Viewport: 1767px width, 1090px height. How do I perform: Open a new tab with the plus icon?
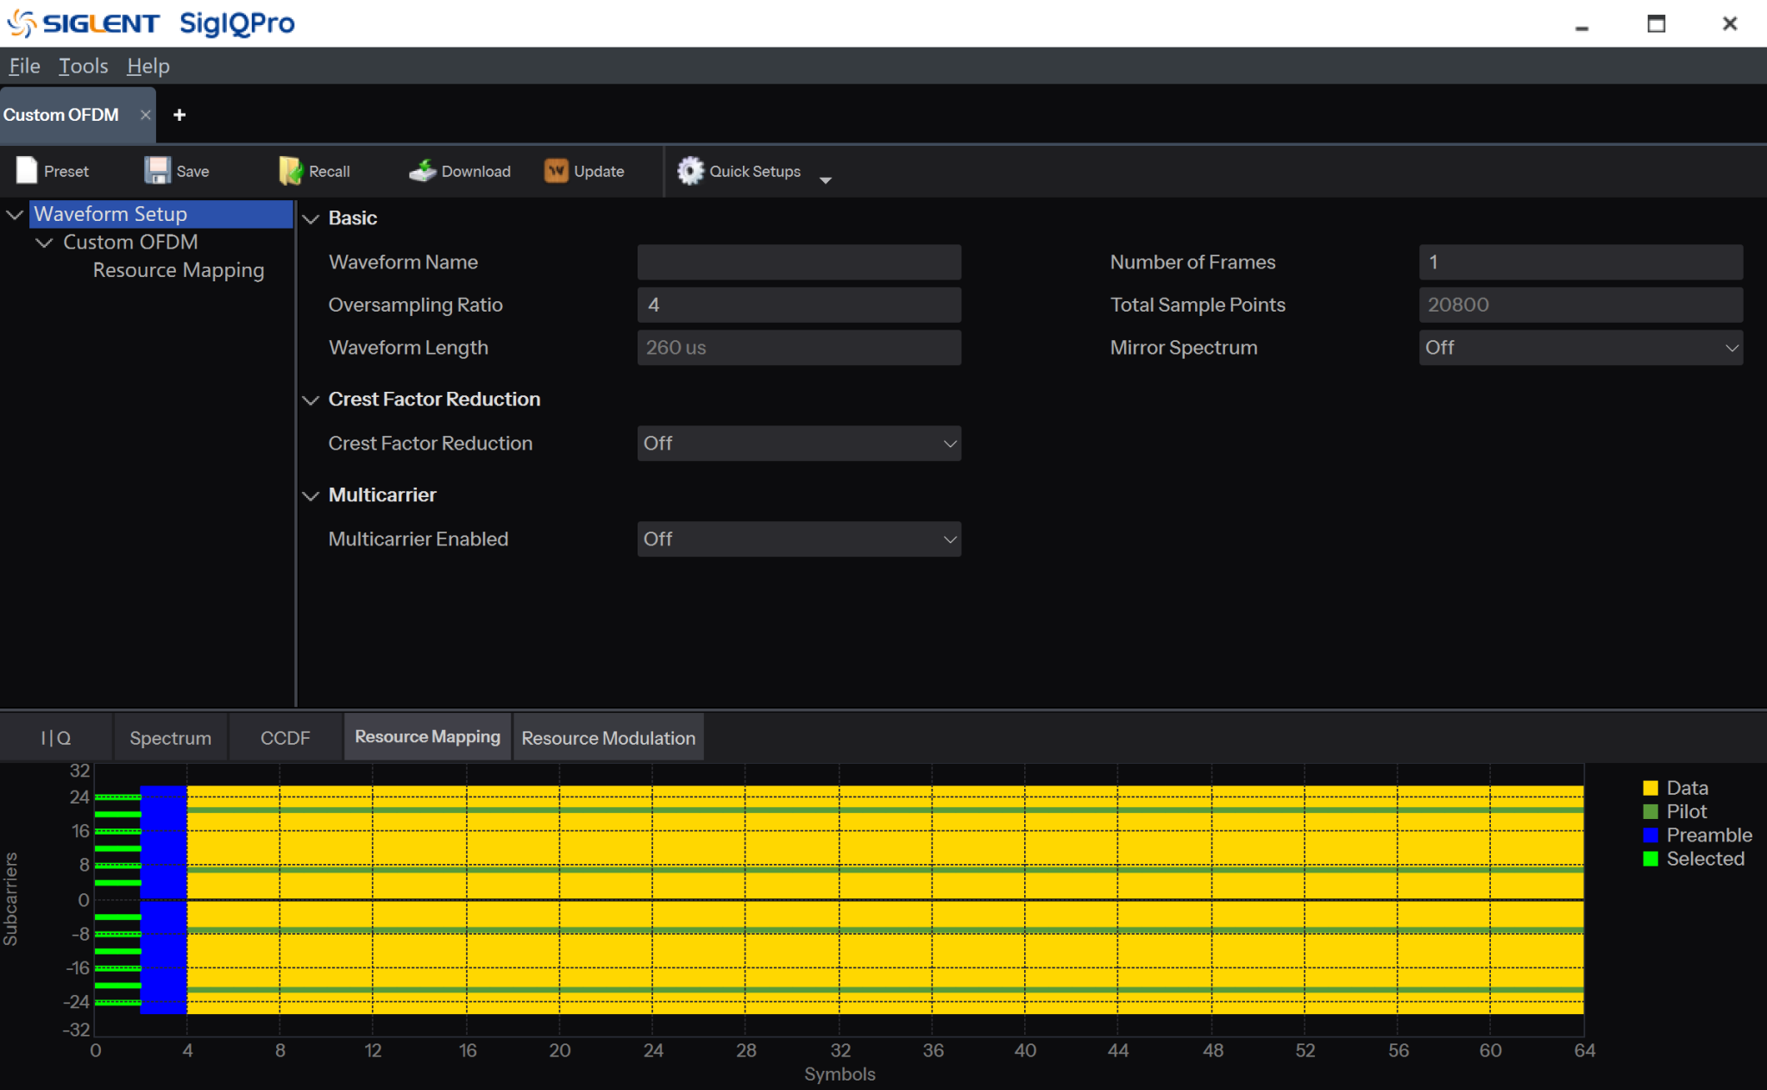tap(179, 114)
